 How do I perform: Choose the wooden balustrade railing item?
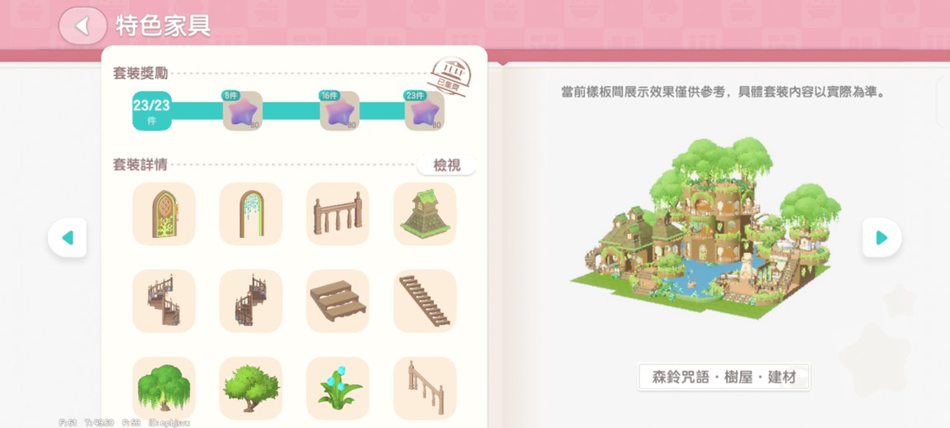point(338,214)
